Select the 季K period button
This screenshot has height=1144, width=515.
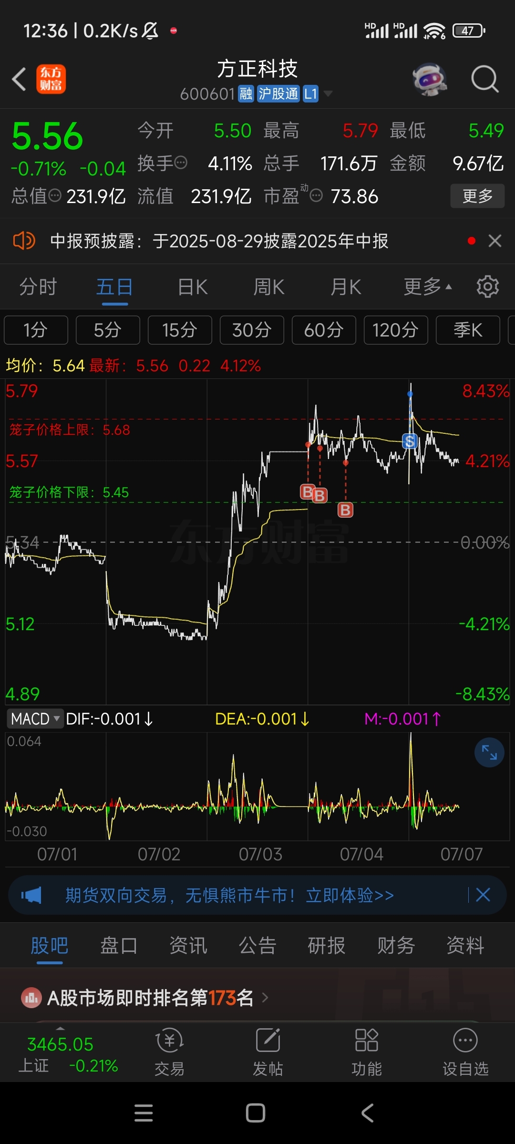tap(468, 330)
